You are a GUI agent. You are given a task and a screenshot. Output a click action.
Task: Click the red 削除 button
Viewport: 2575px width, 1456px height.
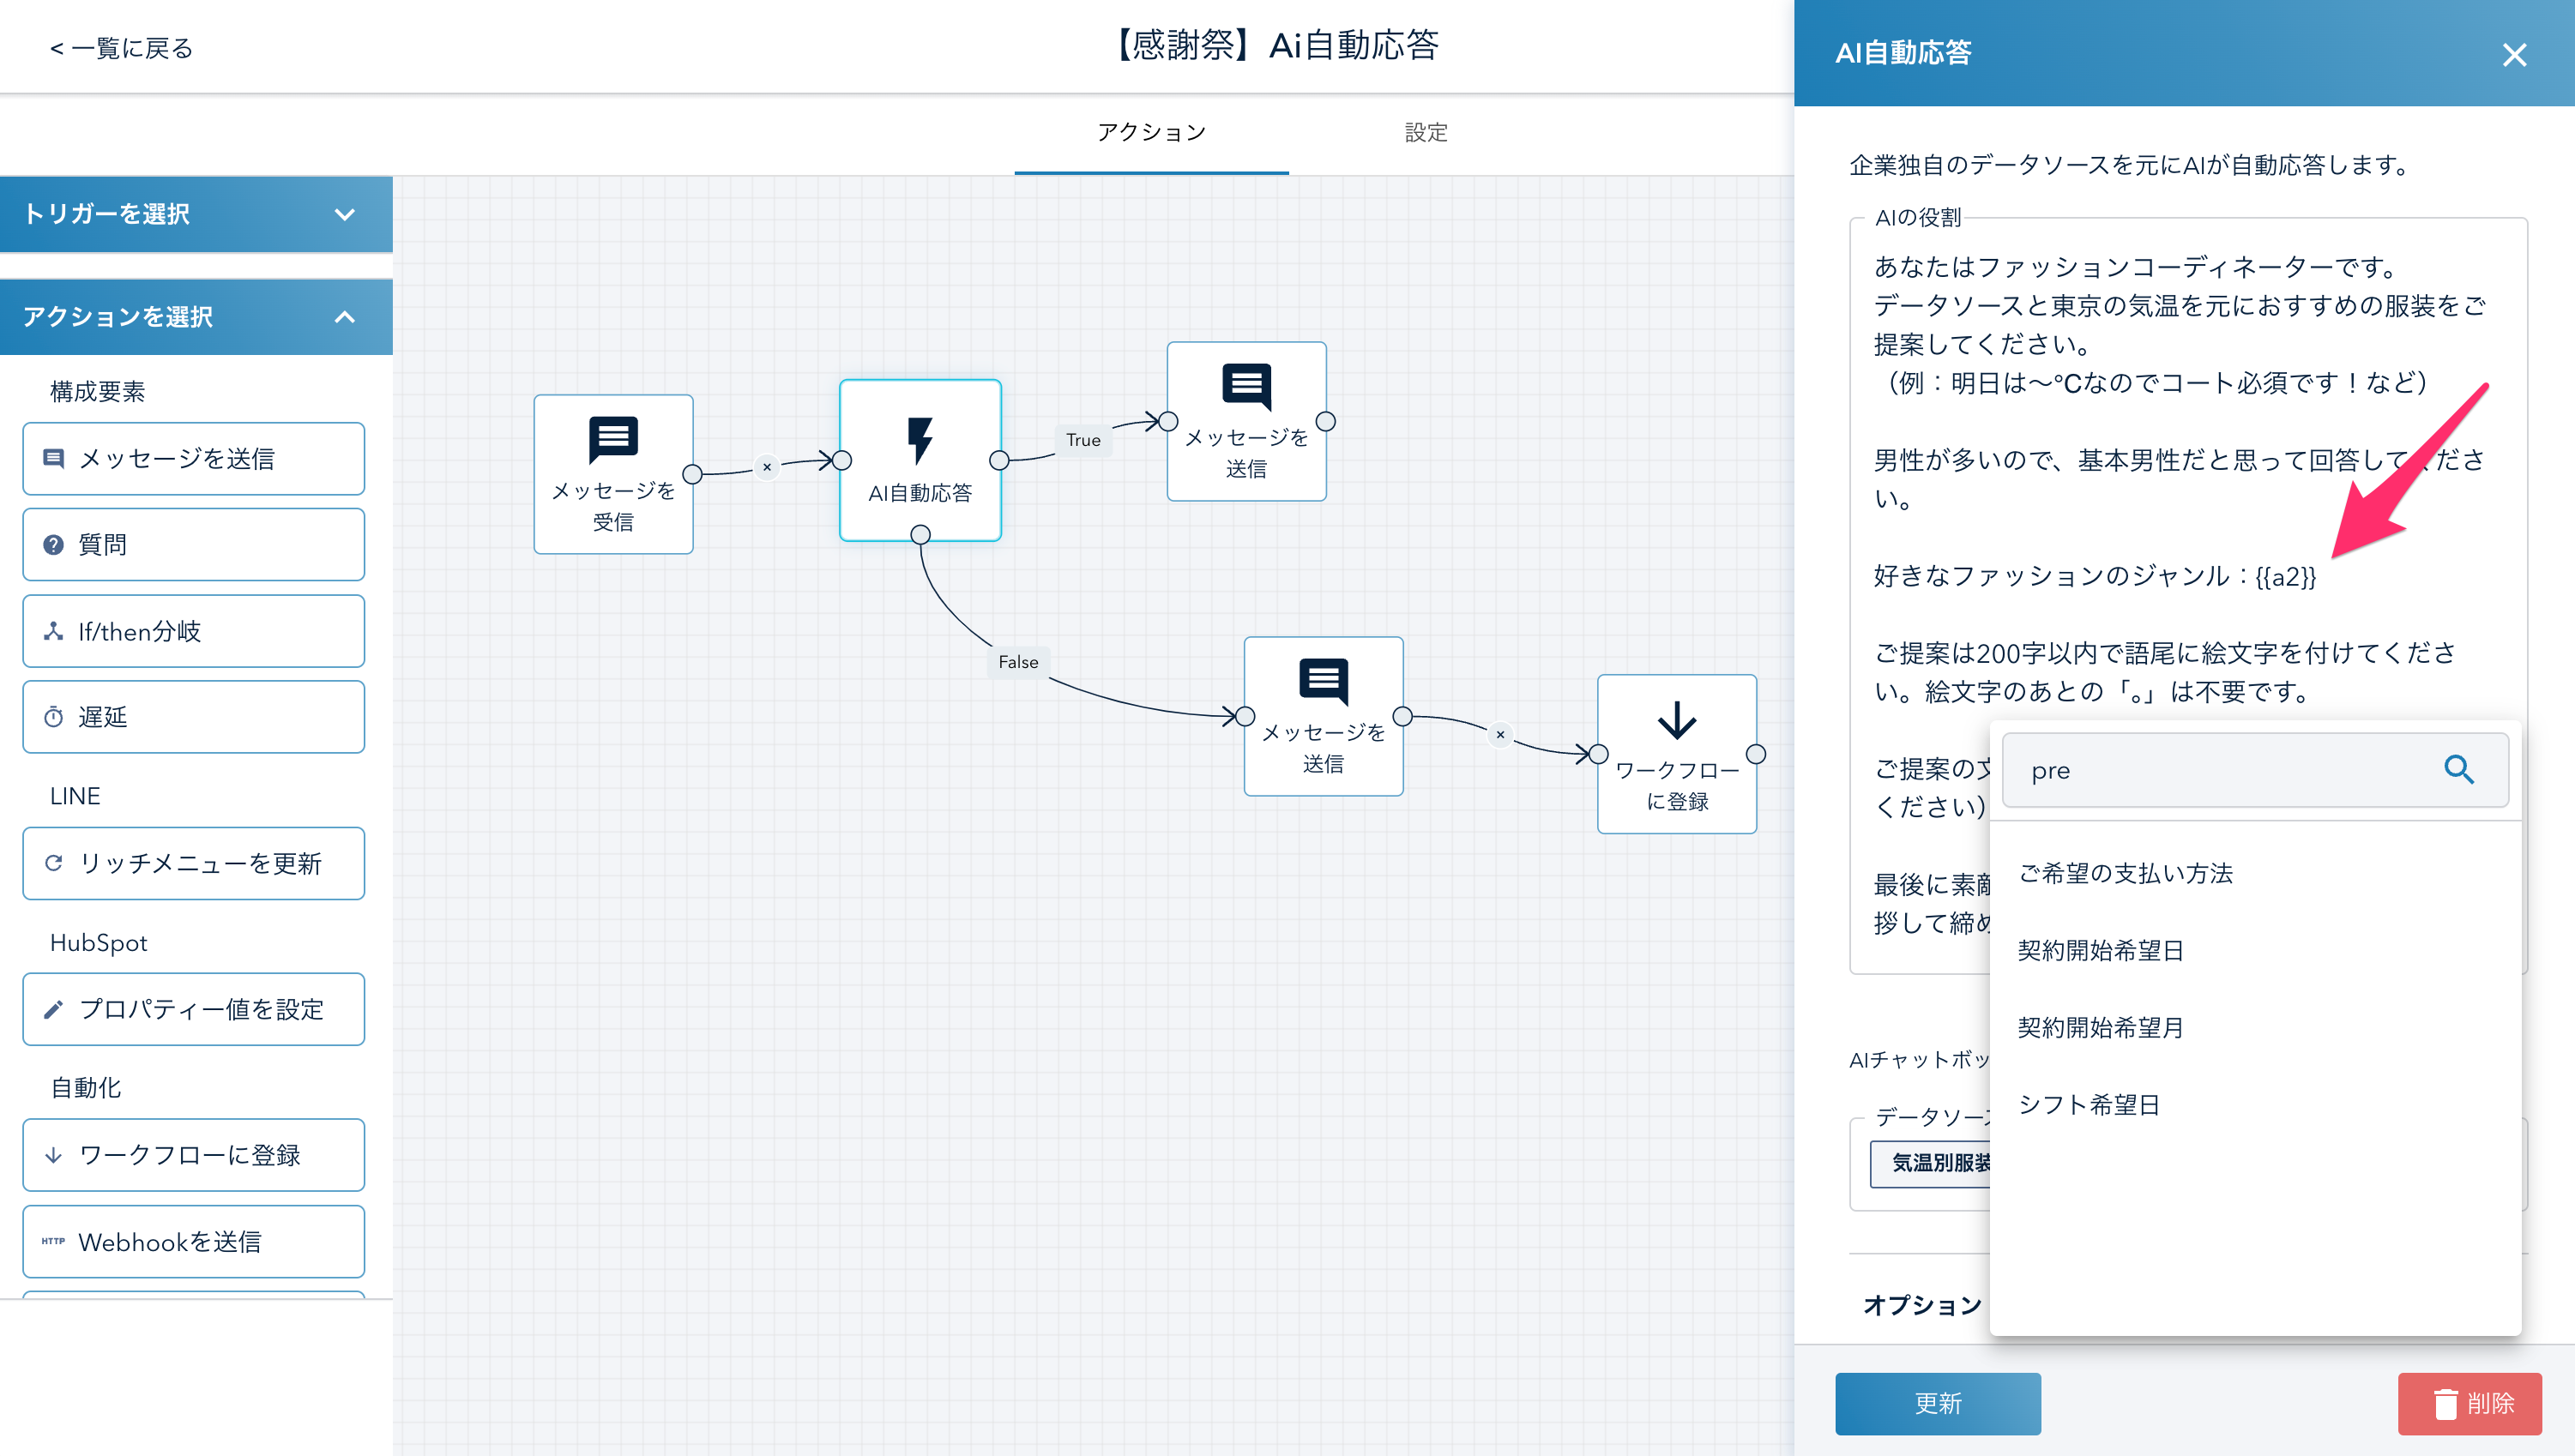click(x=2469, y=1403)
